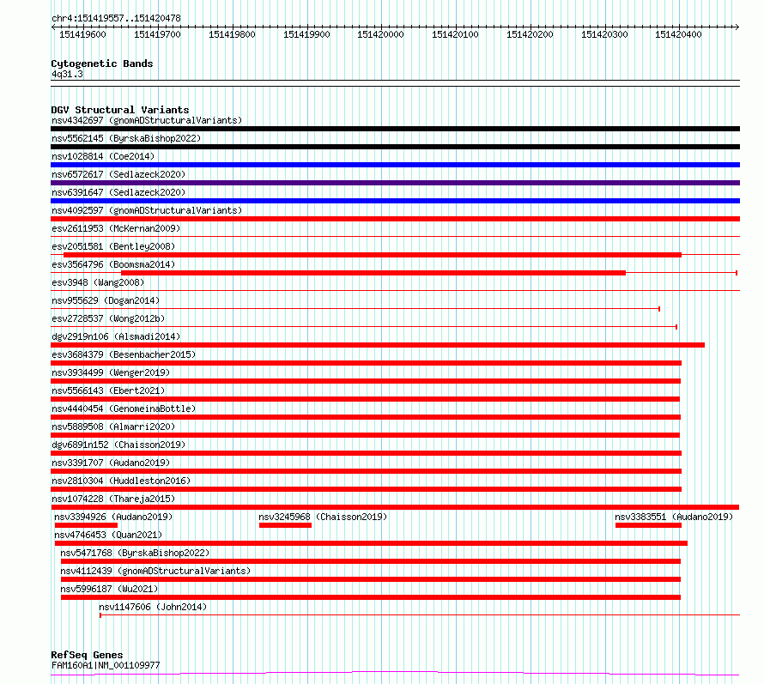Click the blue bar under nsv1028814
Image resolution: width=764 pixels, height=684 pixels.
pyautogui.click(x=395, y=165)
